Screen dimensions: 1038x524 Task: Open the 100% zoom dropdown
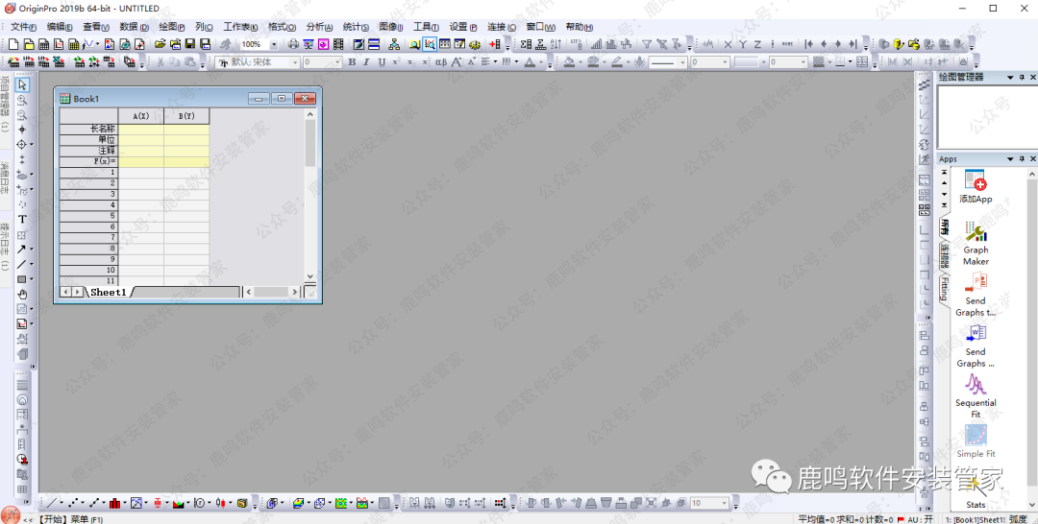pyautogui.click(x=274, y=44)
